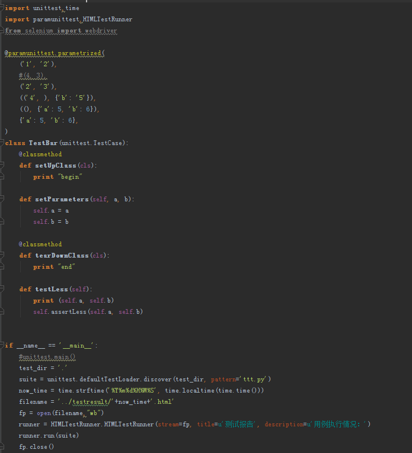Click the 'runner.run(suite)' line
The height and width of the screenshot is (453, 412).
click(x=49, y=436)
